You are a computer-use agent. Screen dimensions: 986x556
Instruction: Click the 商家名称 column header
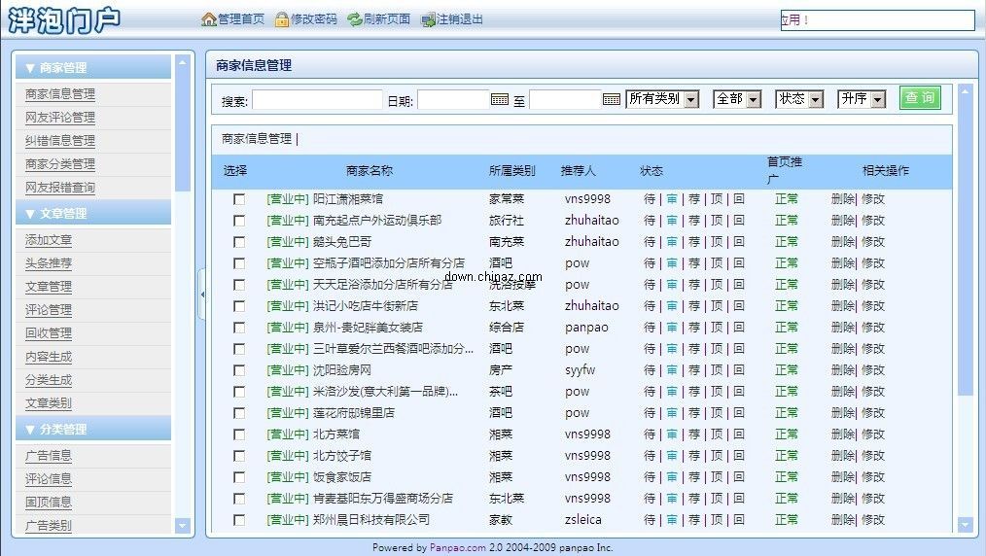point(370,171)
